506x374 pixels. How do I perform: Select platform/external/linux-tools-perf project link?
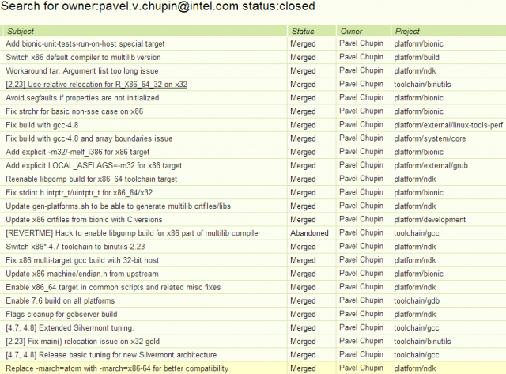pos(448,125)
